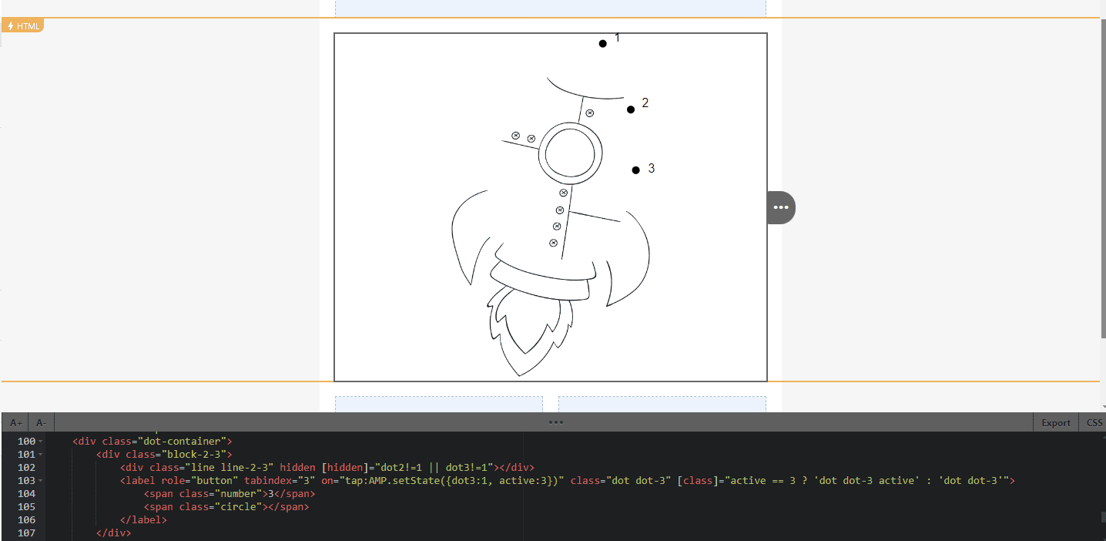
Task: Click black dot number 3 in drawing
Action: pos(635,170)
